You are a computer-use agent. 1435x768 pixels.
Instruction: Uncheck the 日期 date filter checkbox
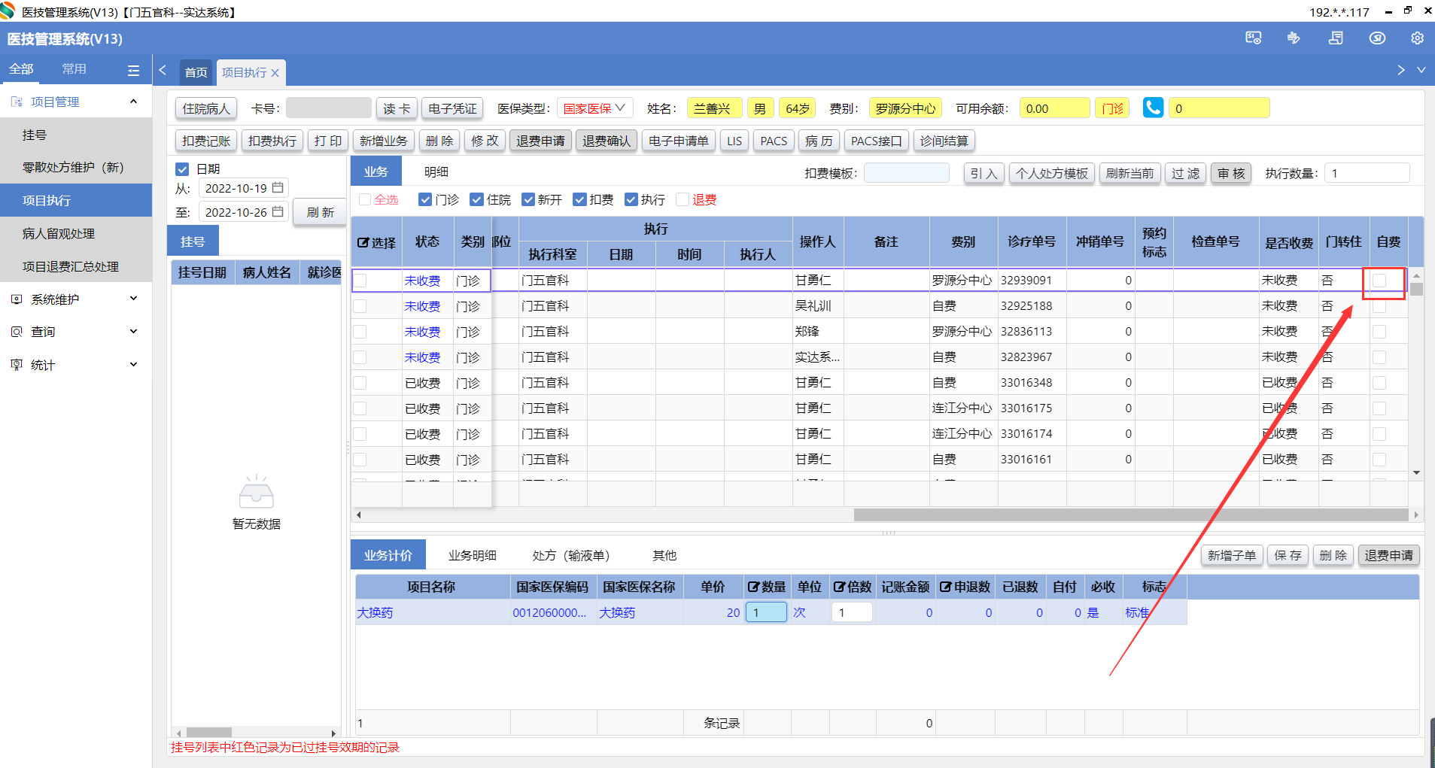[182, 169]
